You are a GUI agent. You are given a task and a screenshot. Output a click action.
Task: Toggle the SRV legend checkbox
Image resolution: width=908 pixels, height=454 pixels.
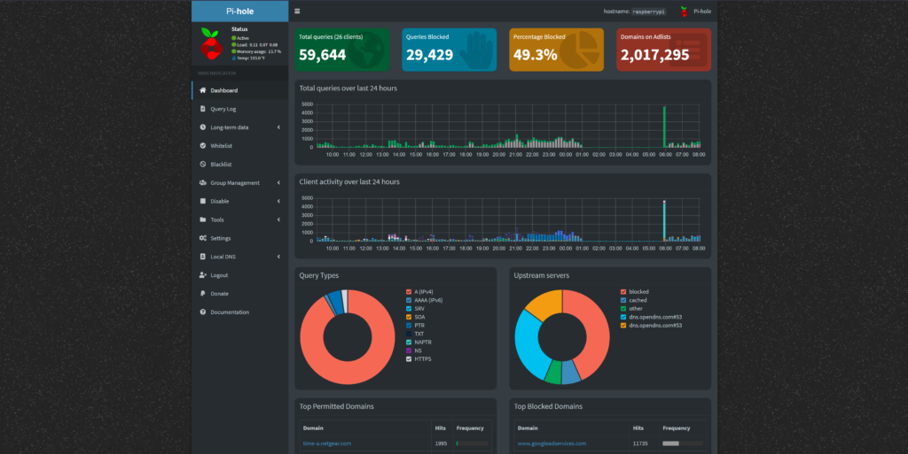tap(409, 309)
